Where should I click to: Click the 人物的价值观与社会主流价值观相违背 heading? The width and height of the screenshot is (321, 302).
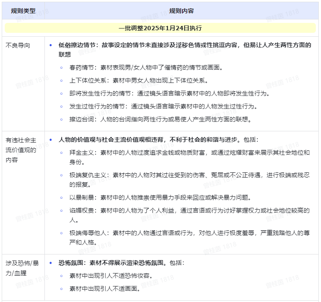[x=158, y=140]
